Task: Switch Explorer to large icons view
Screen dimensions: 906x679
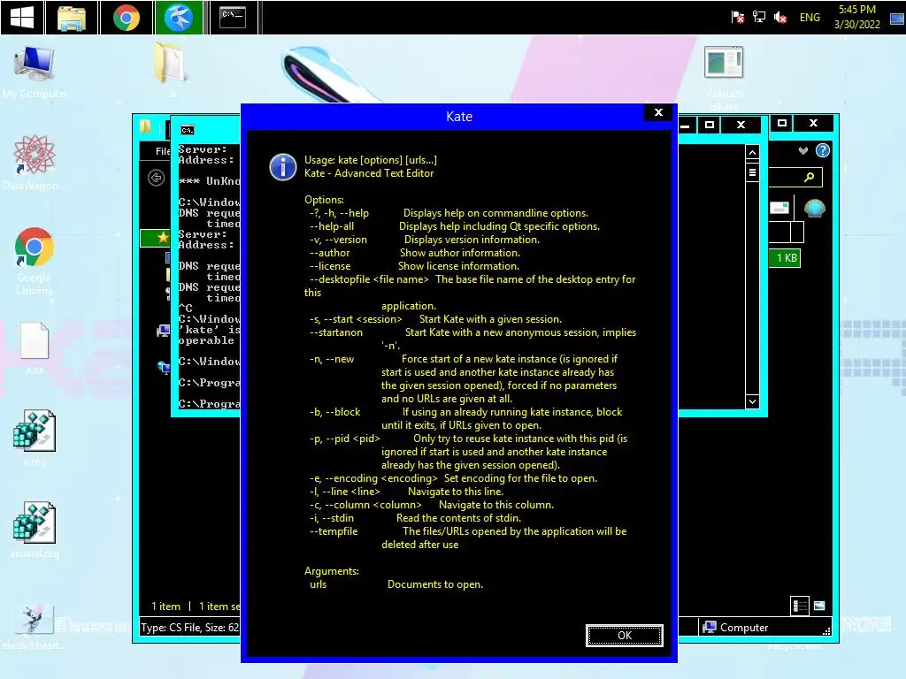Action: point(819,606)
